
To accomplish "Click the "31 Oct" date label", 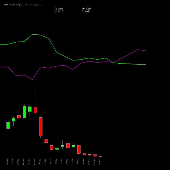I will [x=13, y=162].
